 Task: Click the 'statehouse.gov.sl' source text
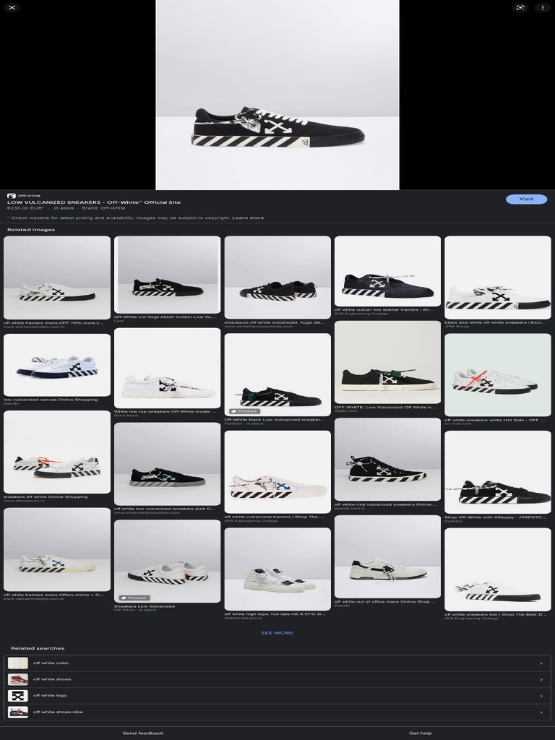(243, 618)
